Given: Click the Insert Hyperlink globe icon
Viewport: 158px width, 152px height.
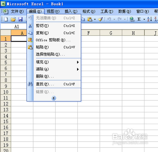Looking at the screenshot, I should click(132, 19).
